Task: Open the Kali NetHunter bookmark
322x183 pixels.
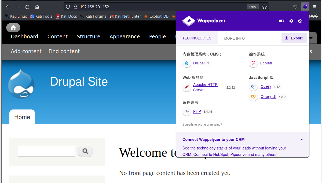Action: (x=125, y=16)
